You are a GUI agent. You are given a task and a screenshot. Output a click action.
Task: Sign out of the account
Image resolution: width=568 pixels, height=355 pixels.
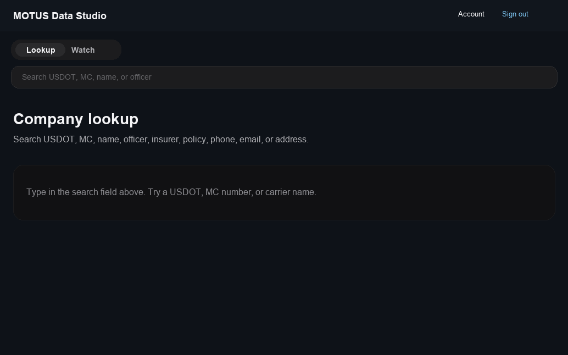(x=515, y=14)
